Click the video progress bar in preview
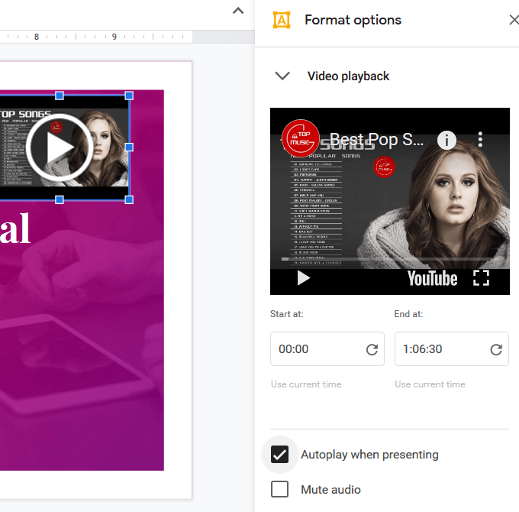519x512 pixels. pyautogui.click(x=389, y=260)
